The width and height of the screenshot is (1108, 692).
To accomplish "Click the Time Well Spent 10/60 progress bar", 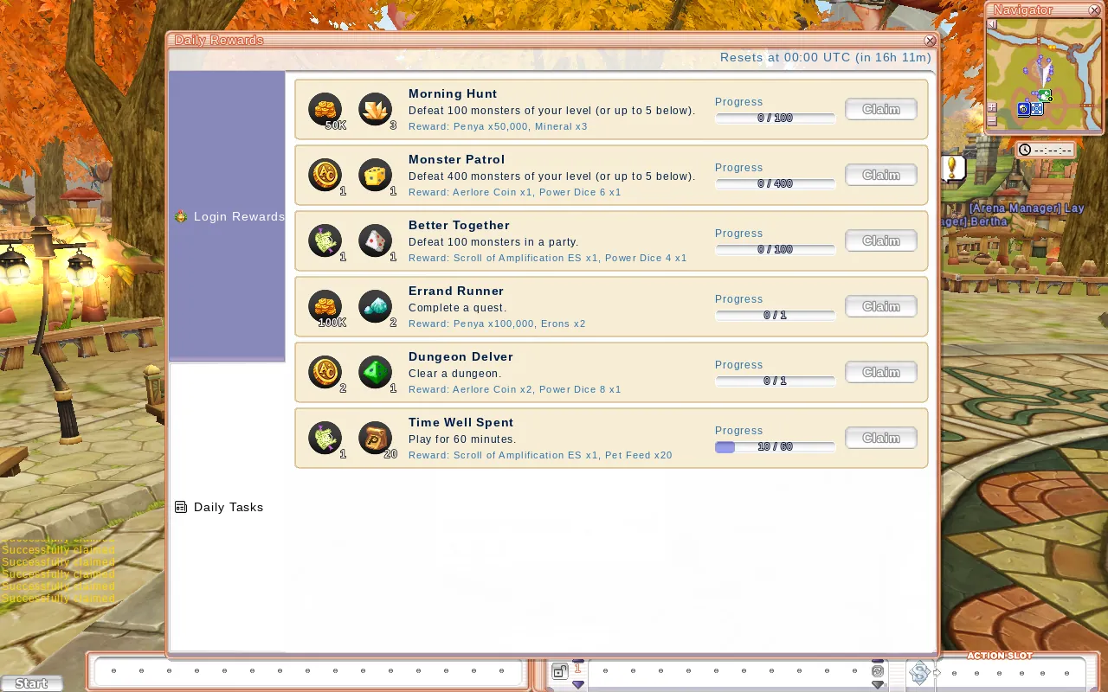I will tap(776, 447).
